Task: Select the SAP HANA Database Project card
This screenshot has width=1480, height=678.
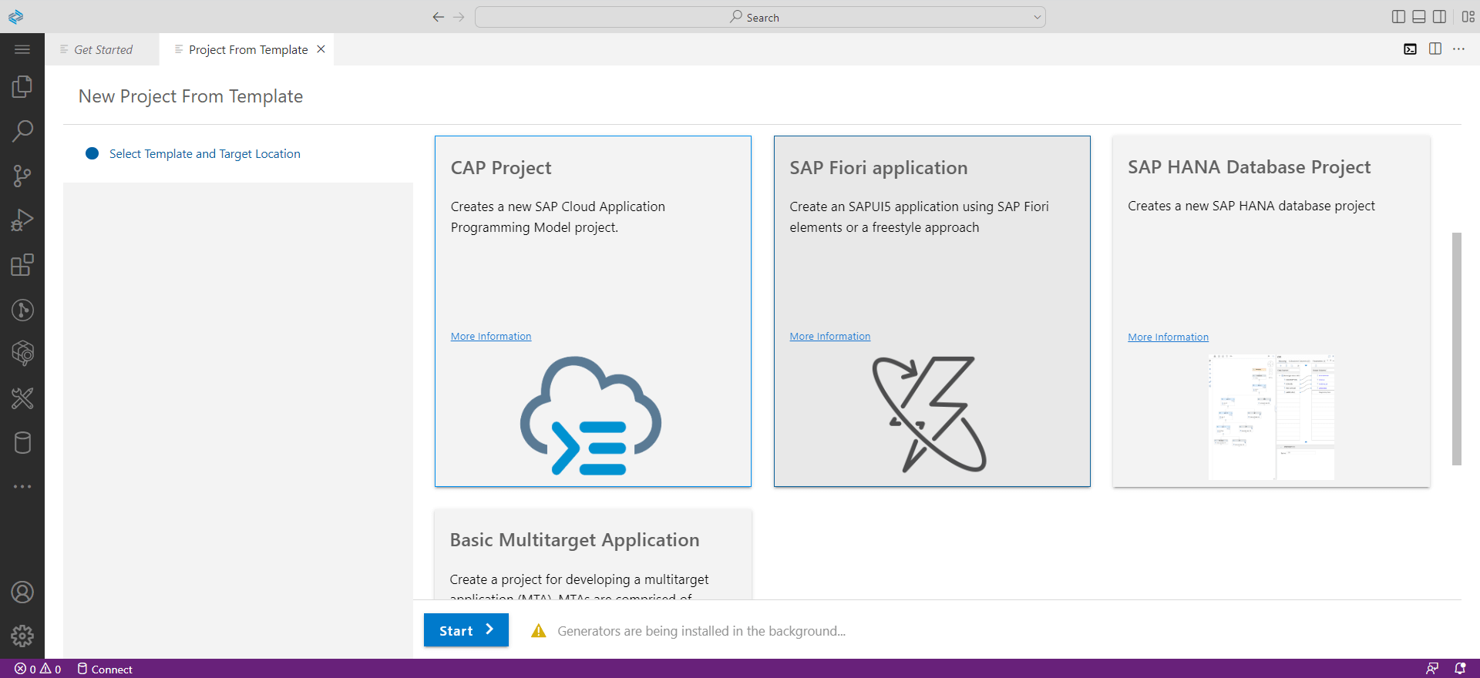Action: click(1271, 311)
